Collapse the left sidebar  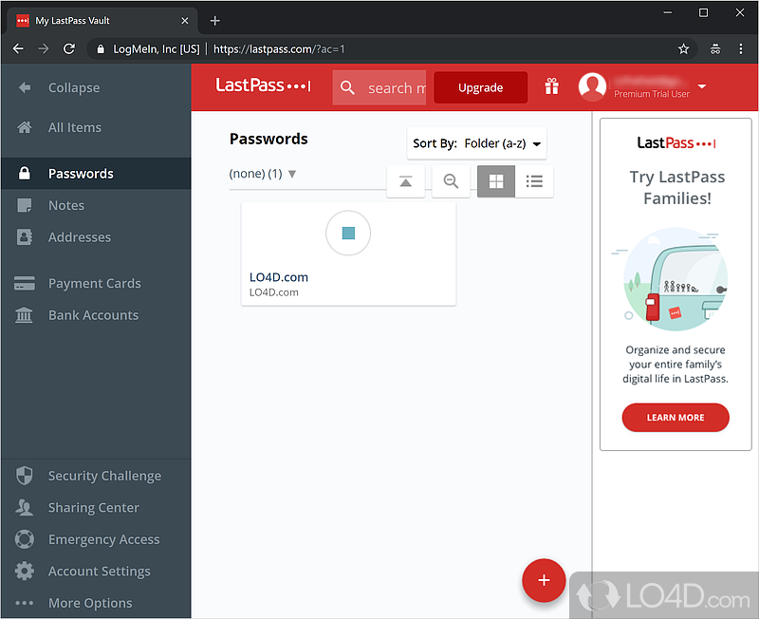tap(73, 87)
